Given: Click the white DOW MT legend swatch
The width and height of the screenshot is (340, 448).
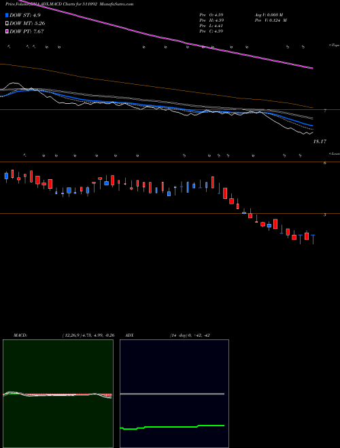Looking at the screenshot, I should point(7,24).
